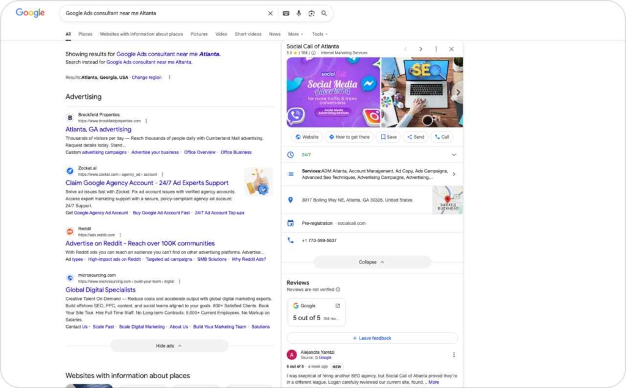Leave feedback on the reviews
Screen dimensions: 626x388
pos(372,338)
